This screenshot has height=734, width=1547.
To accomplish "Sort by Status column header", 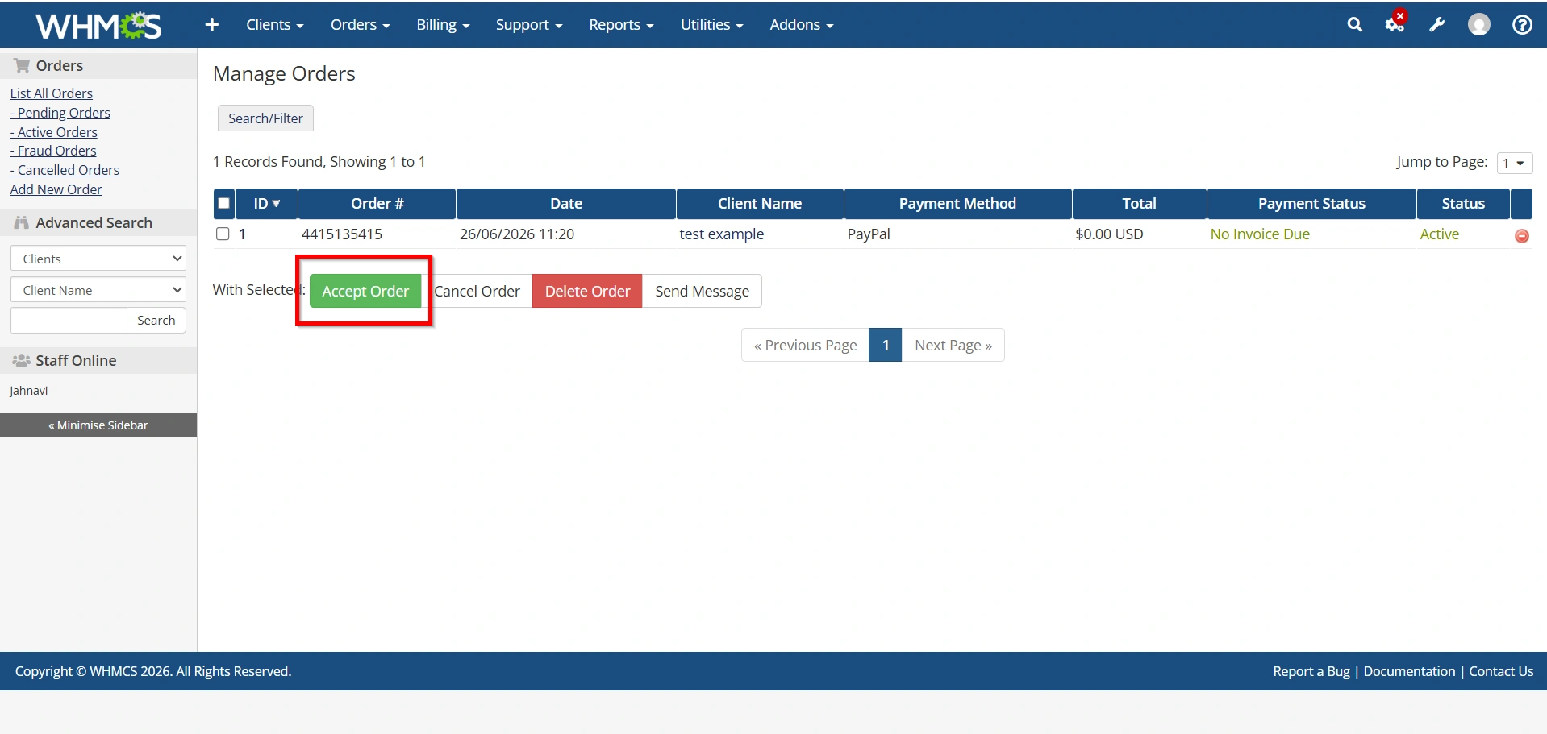I will [1463, 204].
